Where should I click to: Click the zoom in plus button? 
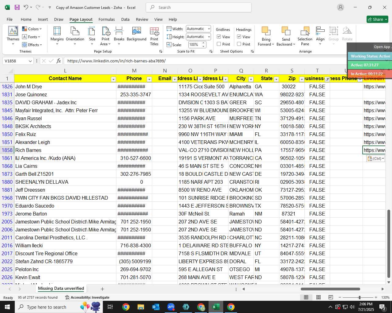(376, 297)
